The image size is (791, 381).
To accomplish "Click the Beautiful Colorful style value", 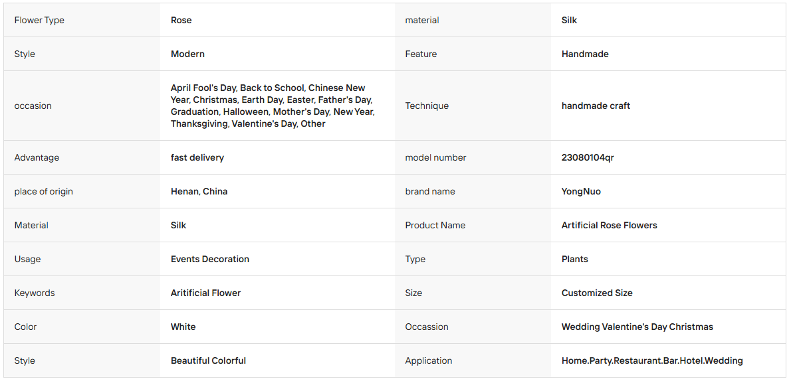I will [x=208, y=360].
